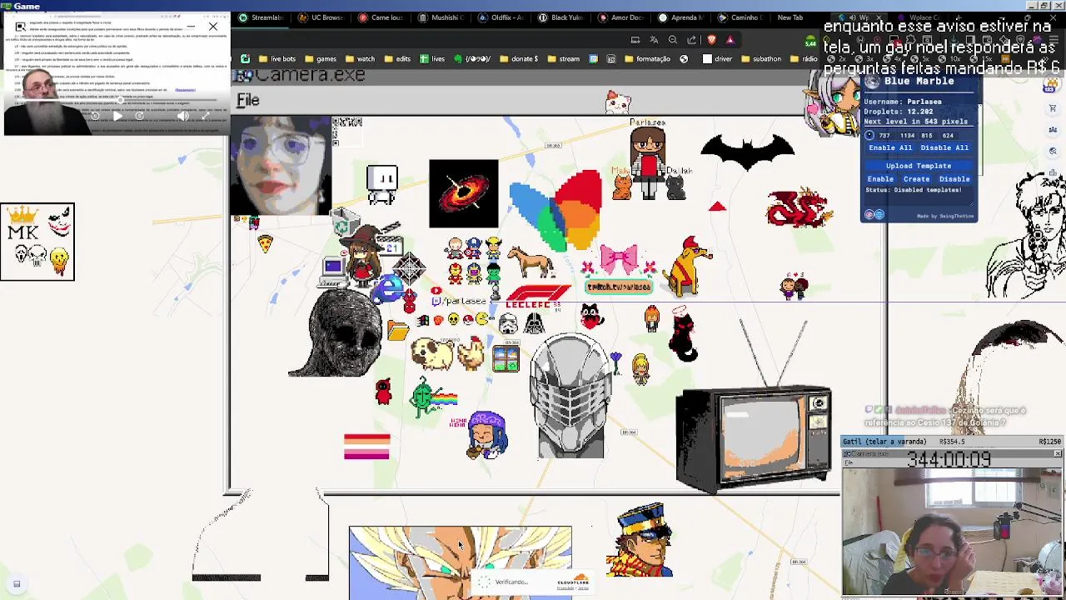1066x600 pixels.
Task: Switch to the UC Browser tab
Action: tap(321, 17)
